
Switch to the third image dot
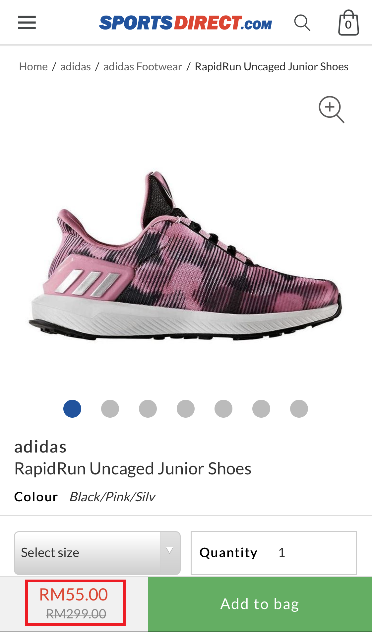coord(148,408)
